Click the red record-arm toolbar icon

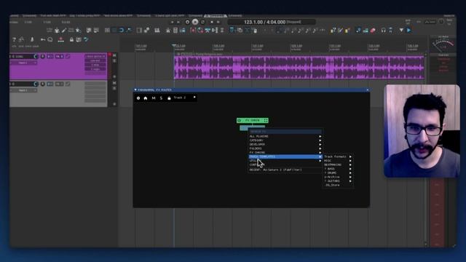(x=193, y=31)
